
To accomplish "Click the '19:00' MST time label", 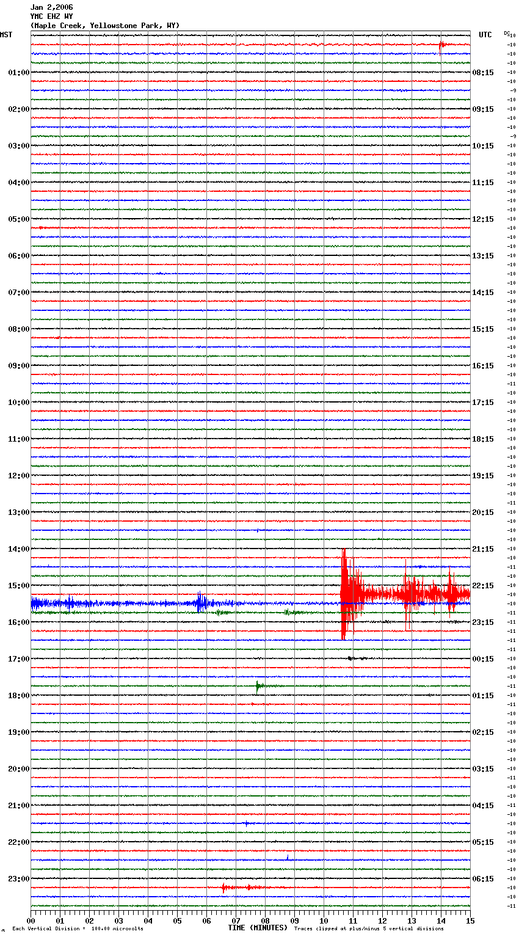I will click(19, 732).
